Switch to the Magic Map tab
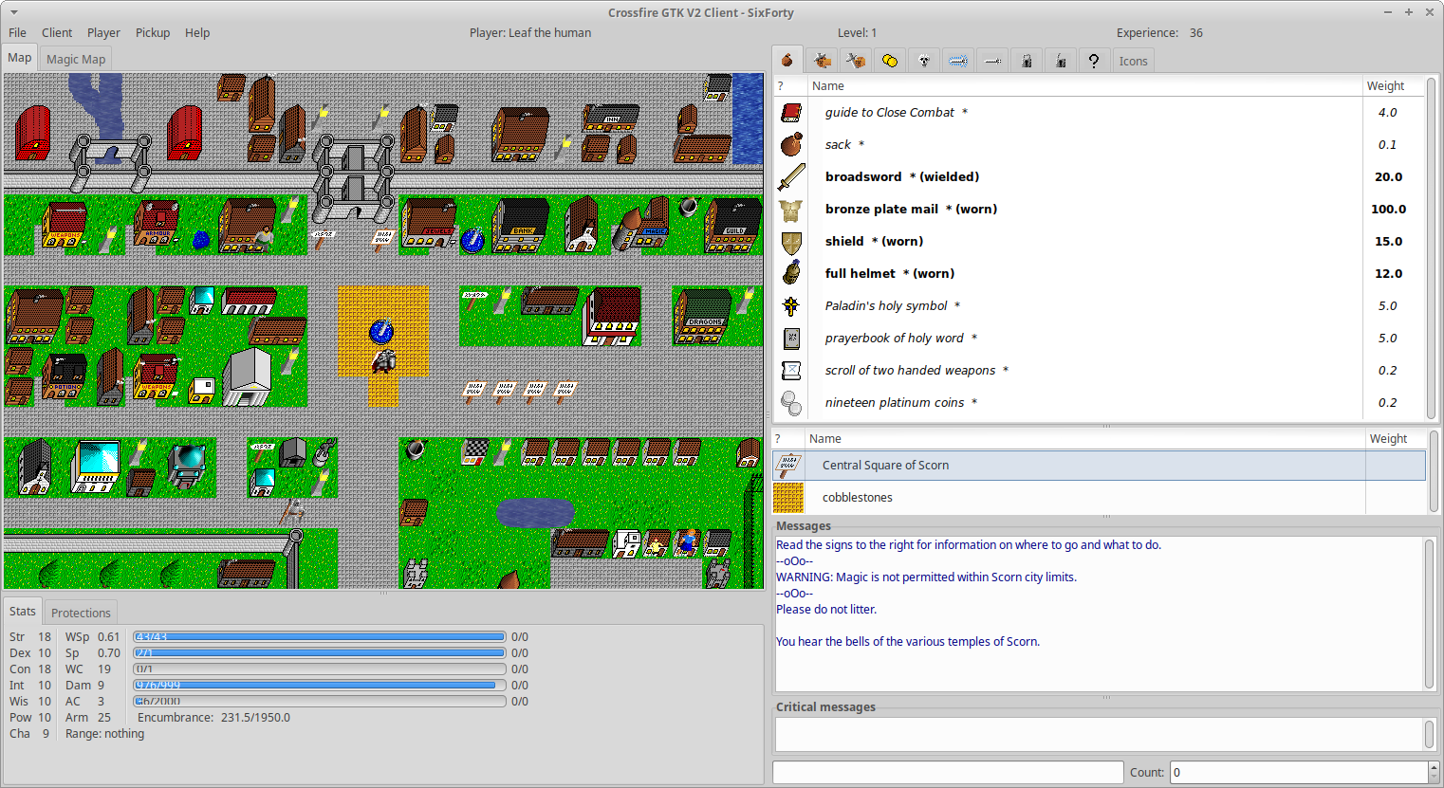This screenshot has width=1444, height=788. [76, 59]
